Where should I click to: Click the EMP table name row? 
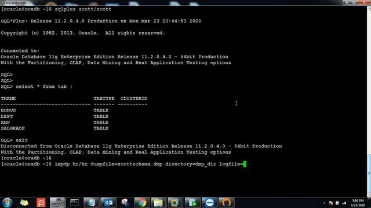coord(5,122)
